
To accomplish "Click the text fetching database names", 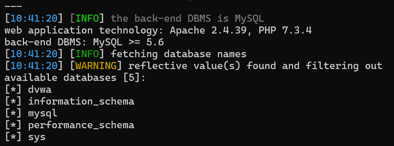I will point(178,54).
